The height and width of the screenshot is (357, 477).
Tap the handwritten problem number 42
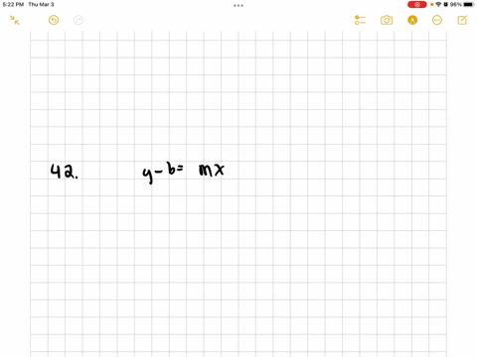(x=65, y=172)
